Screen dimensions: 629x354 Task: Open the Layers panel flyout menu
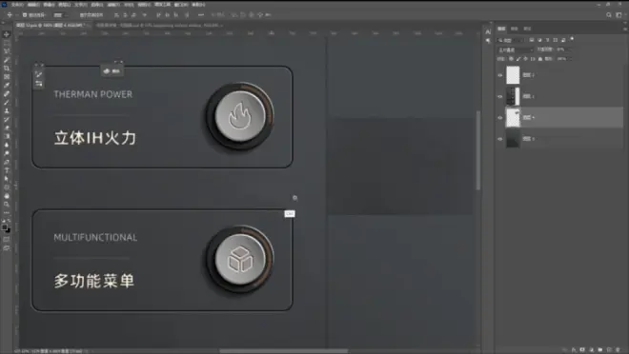(624, 29)
